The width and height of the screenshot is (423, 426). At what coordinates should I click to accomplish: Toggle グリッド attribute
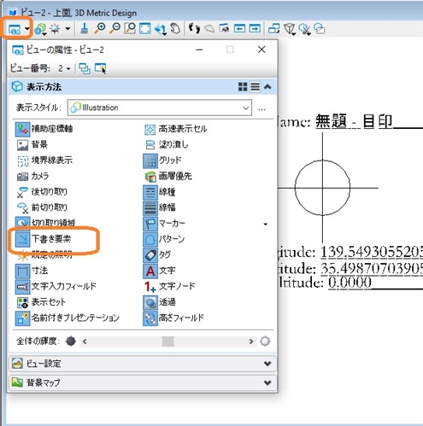click(x=162, y=160)
